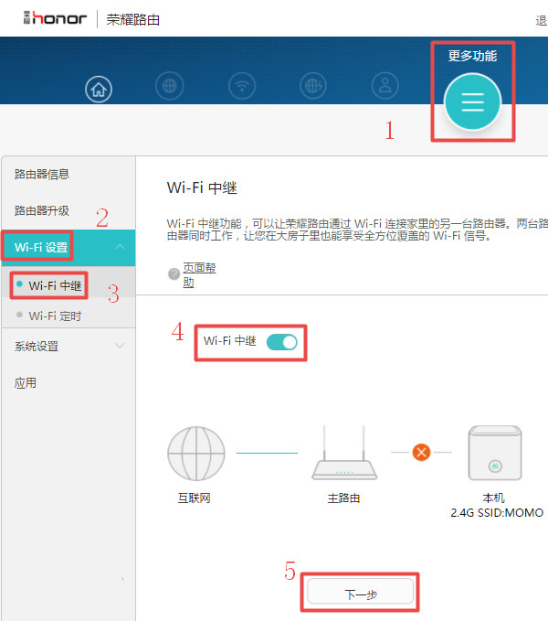Open the Internet globe icon in navigation
This screenshot has height=621, width=548.
[x=169, y=86]
